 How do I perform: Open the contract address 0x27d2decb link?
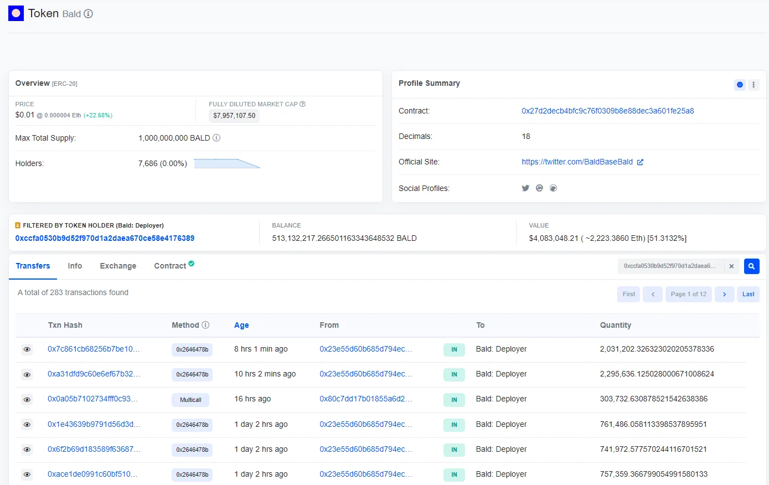point(607,111)
